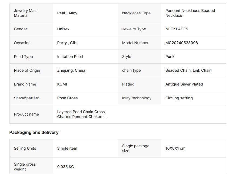Click the 10X8X1 cm package size
Viewport: 239px width, 174px height.
175,148
